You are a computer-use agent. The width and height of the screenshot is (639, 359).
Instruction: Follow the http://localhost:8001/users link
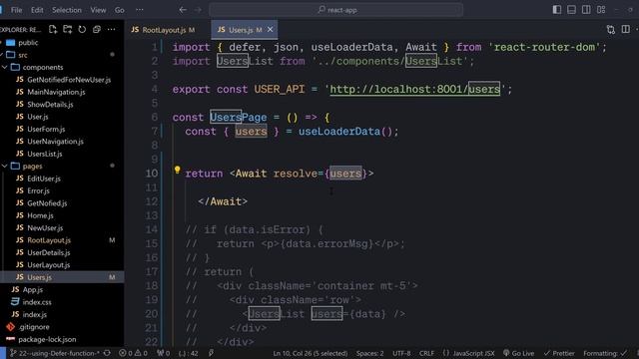pyautogui.click(x=415, y=89)
